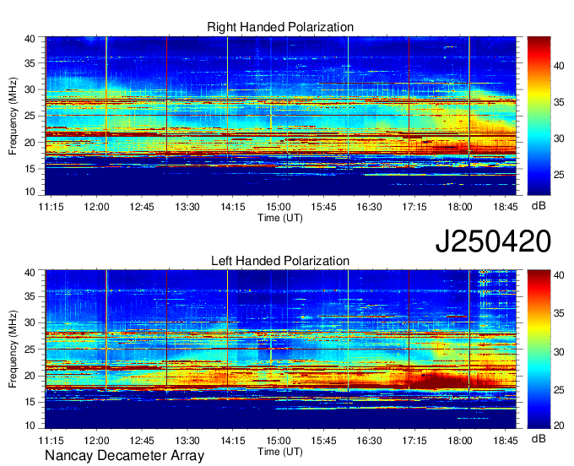
Task: Click 18:45 tick on left-handed time axis
Action: pos(505,441)
